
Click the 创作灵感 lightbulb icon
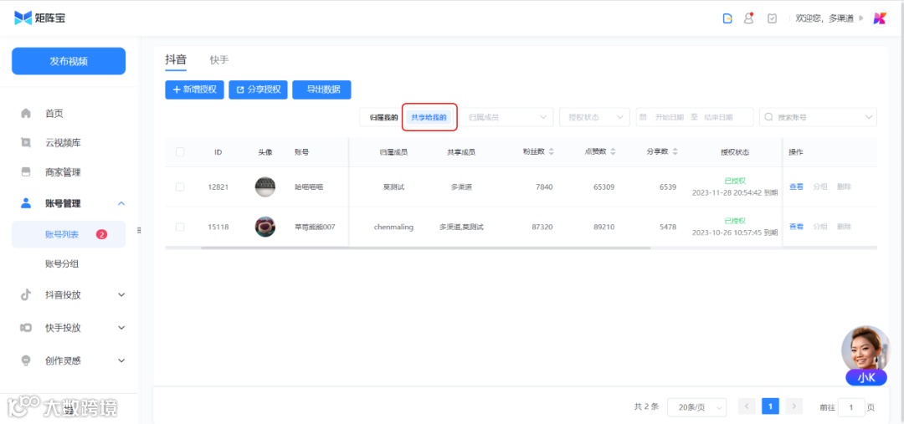pyautogui.click(x=26, y=360)
